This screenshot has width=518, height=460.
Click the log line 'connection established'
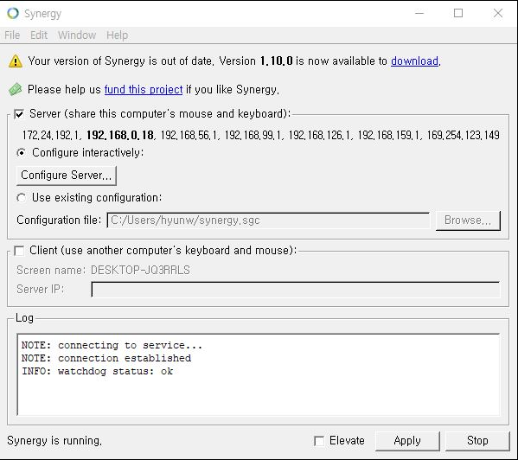click(125, 358)
